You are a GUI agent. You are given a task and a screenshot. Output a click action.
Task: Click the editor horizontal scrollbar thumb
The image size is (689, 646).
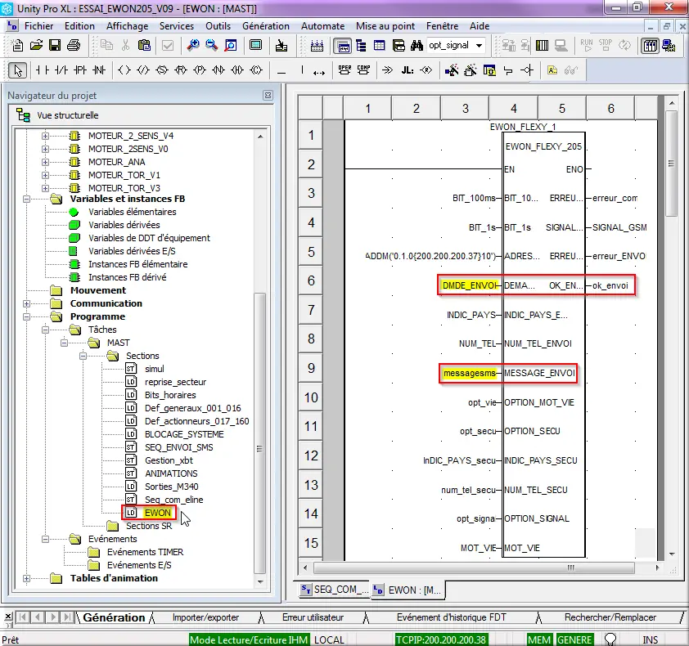[x=474, y=567]
